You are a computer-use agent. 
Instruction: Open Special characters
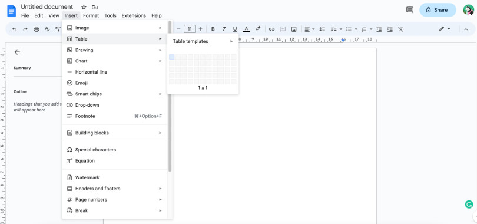pos(115,150)
